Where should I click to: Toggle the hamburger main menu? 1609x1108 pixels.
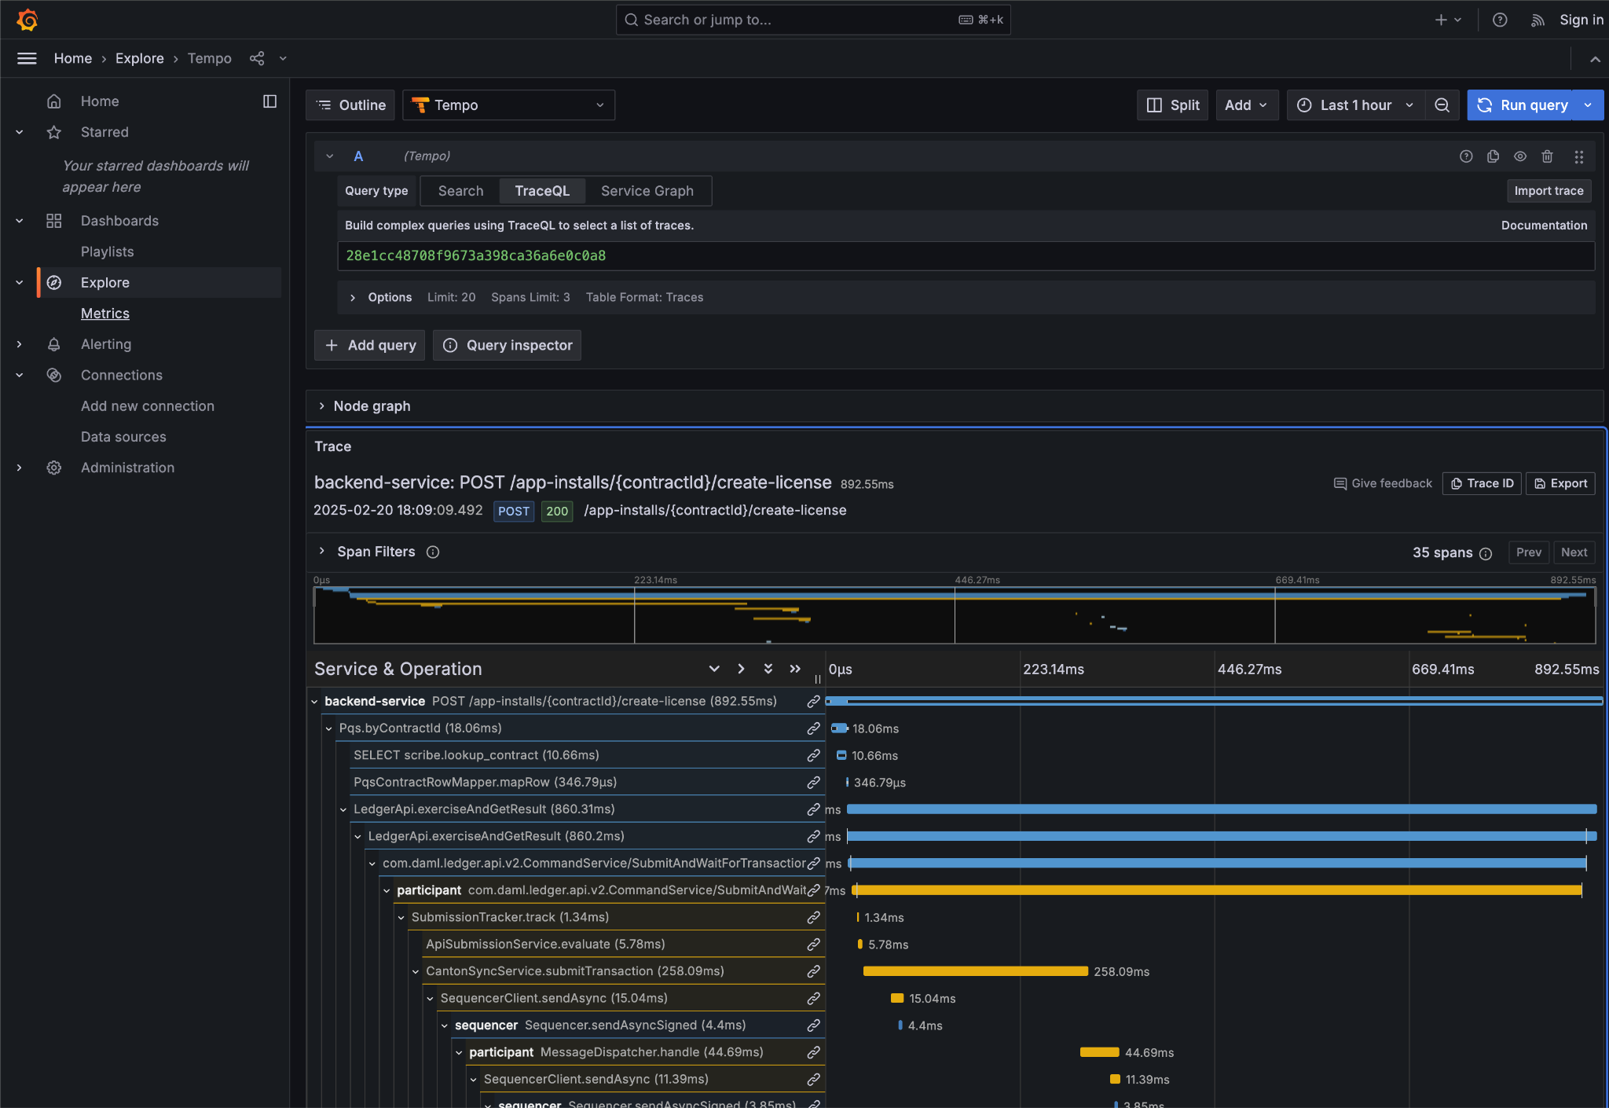(x=27, y=58)
